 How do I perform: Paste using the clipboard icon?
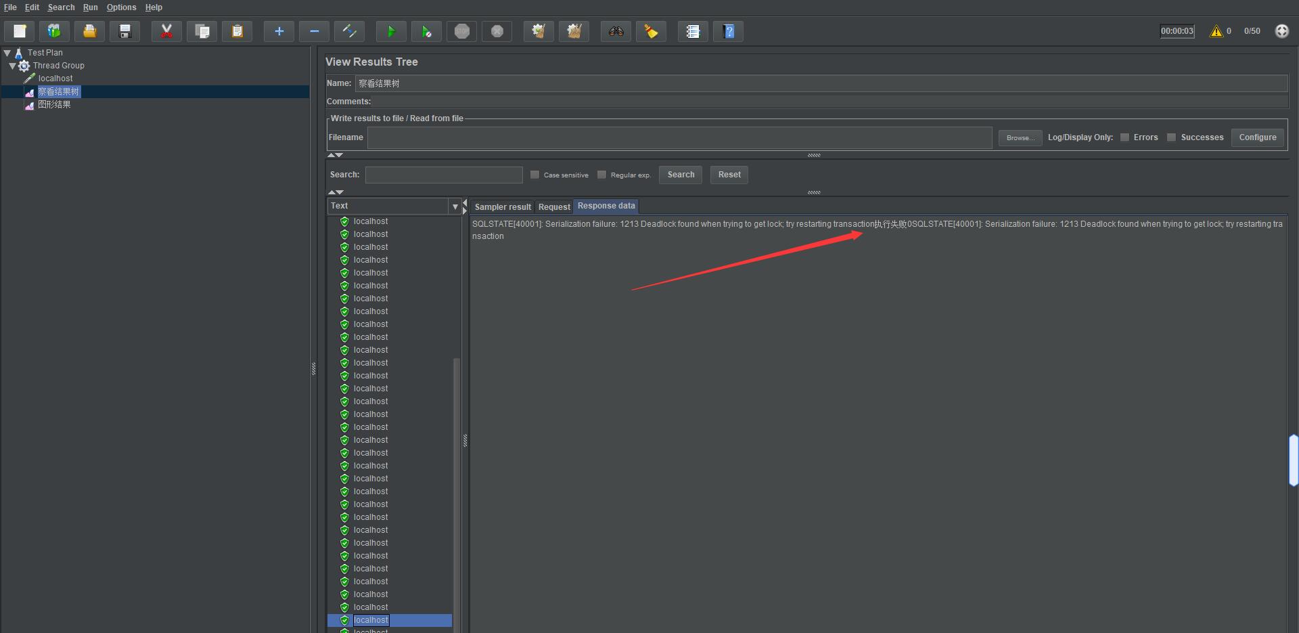click(x=237, y=31)
